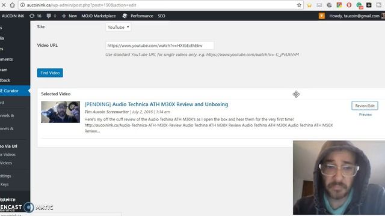Screen dimensions: 385x216
Task: Click the black plus extension icon
Action: point(369,5)
